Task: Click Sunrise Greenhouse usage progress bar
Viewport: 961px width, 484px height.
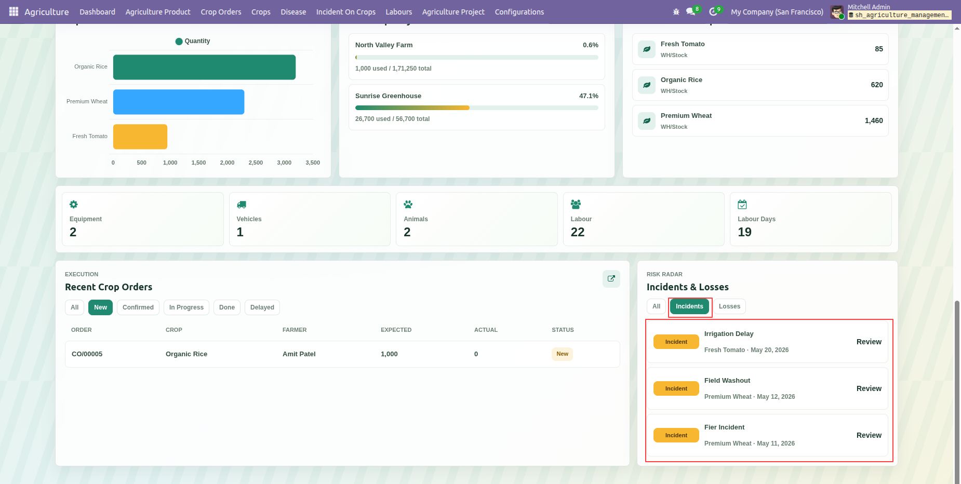Action: [477, 108]
